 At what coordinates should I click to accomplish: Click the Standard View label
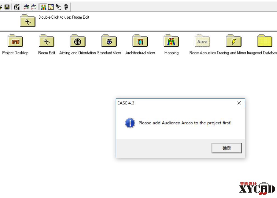109,53
